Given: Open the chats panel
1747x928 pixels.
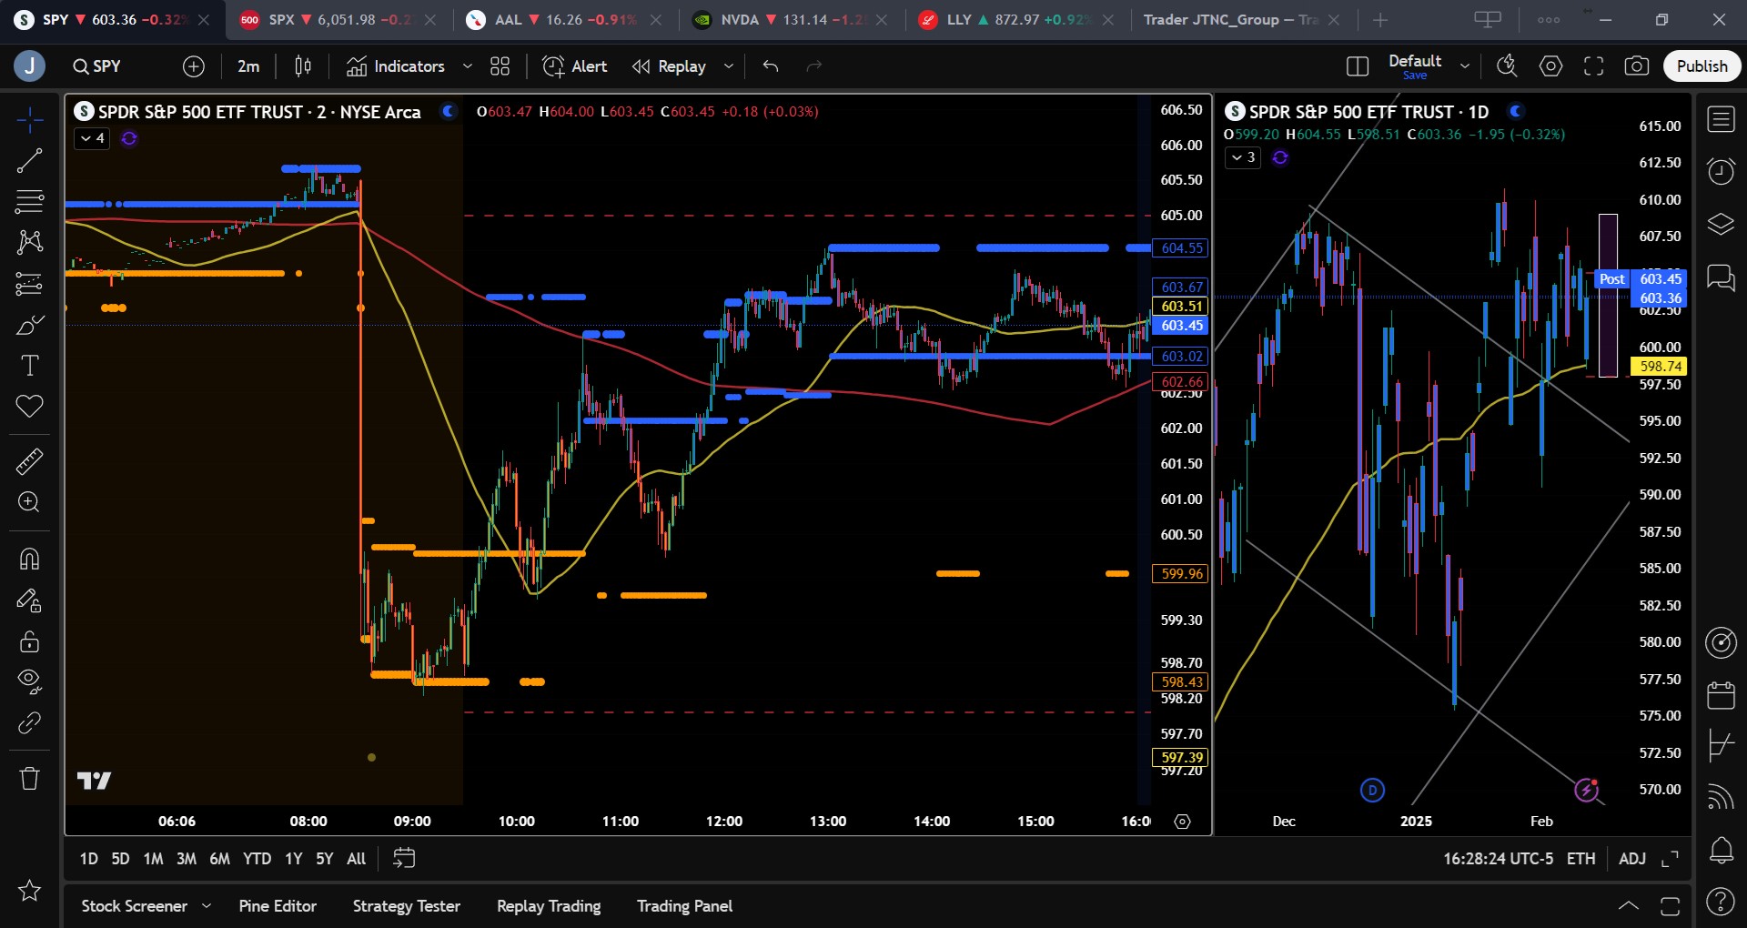Looking at the screenshot, I should point(1721,277).
